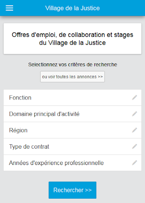Click the 'Fonction' label text
Screen dimensions: 145x203
click(20, 98)
